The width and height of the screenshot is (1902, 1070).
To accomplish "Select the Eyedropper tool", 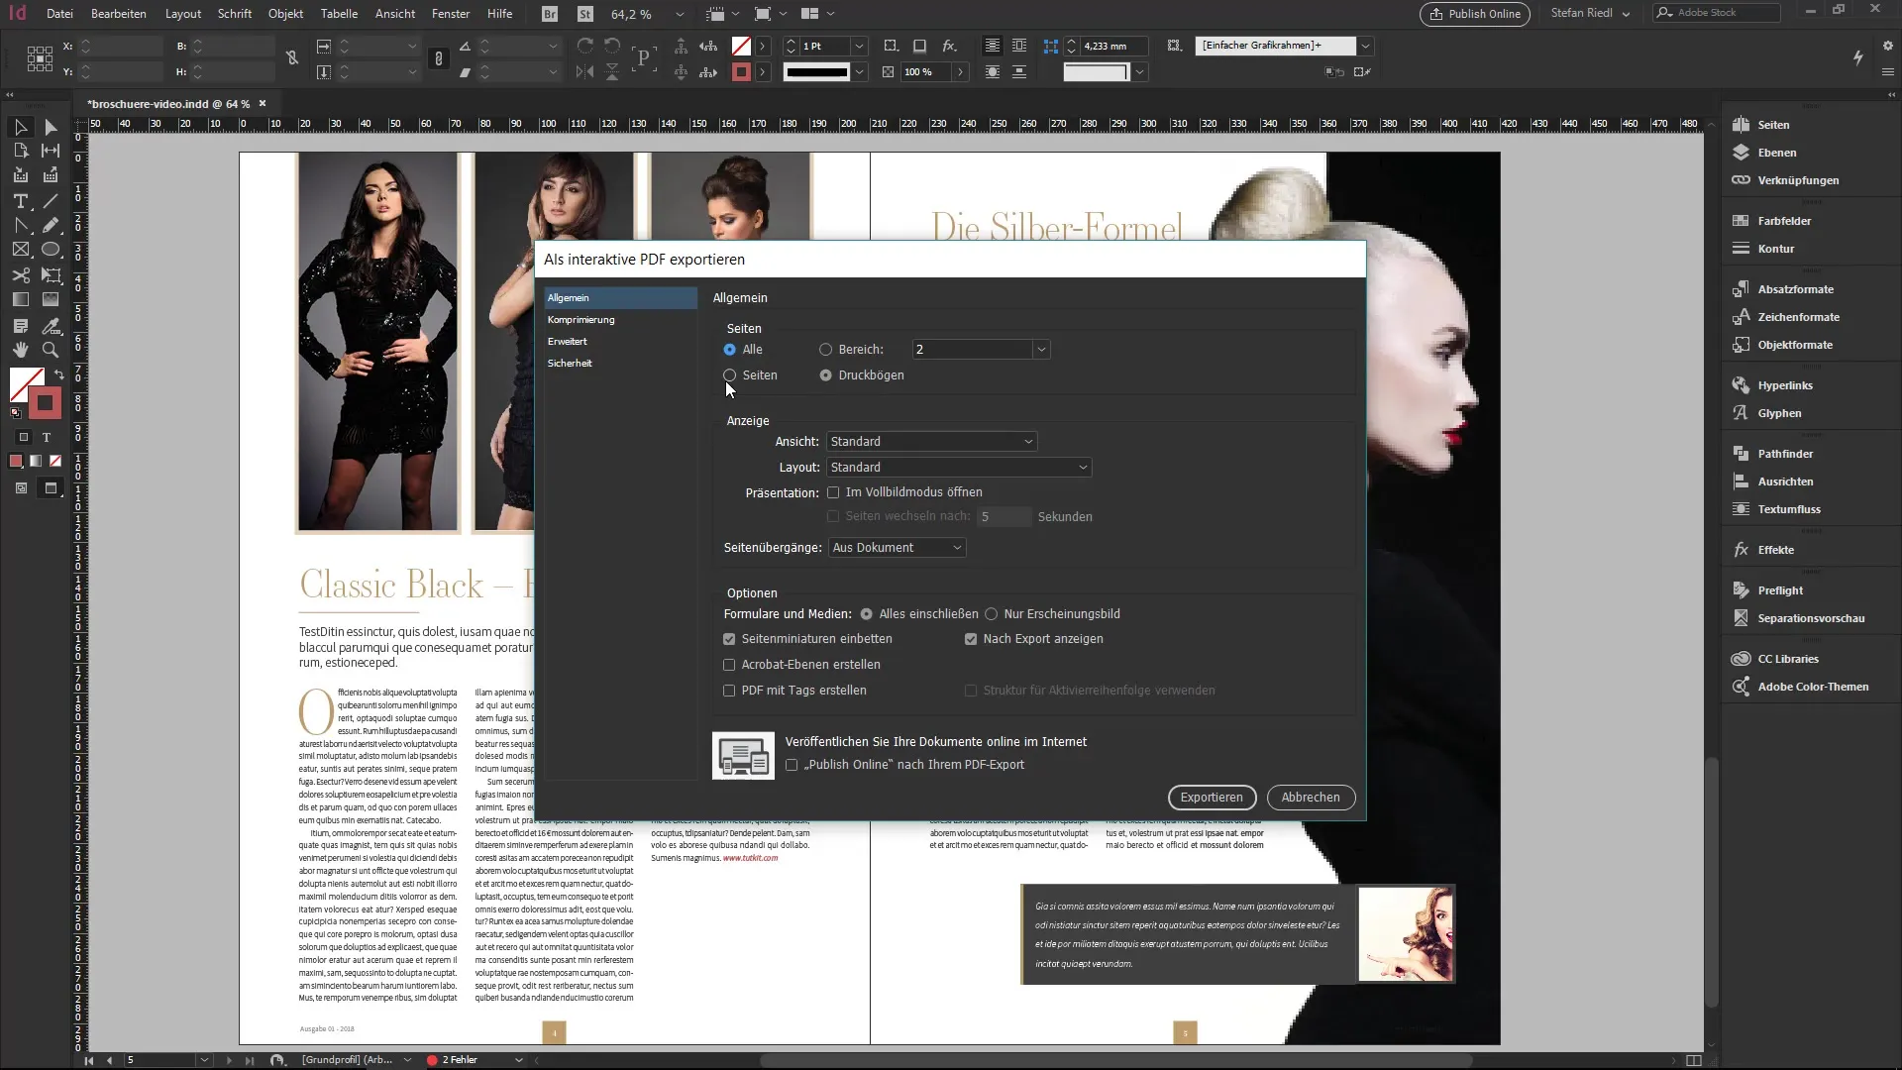I will tap(51, 325).
